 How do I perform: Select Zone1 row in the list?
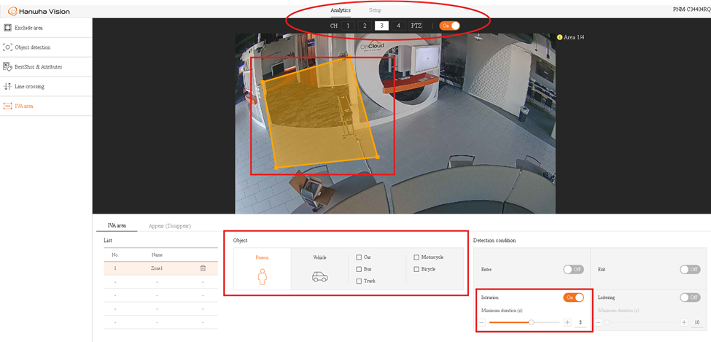pos(157,268)
